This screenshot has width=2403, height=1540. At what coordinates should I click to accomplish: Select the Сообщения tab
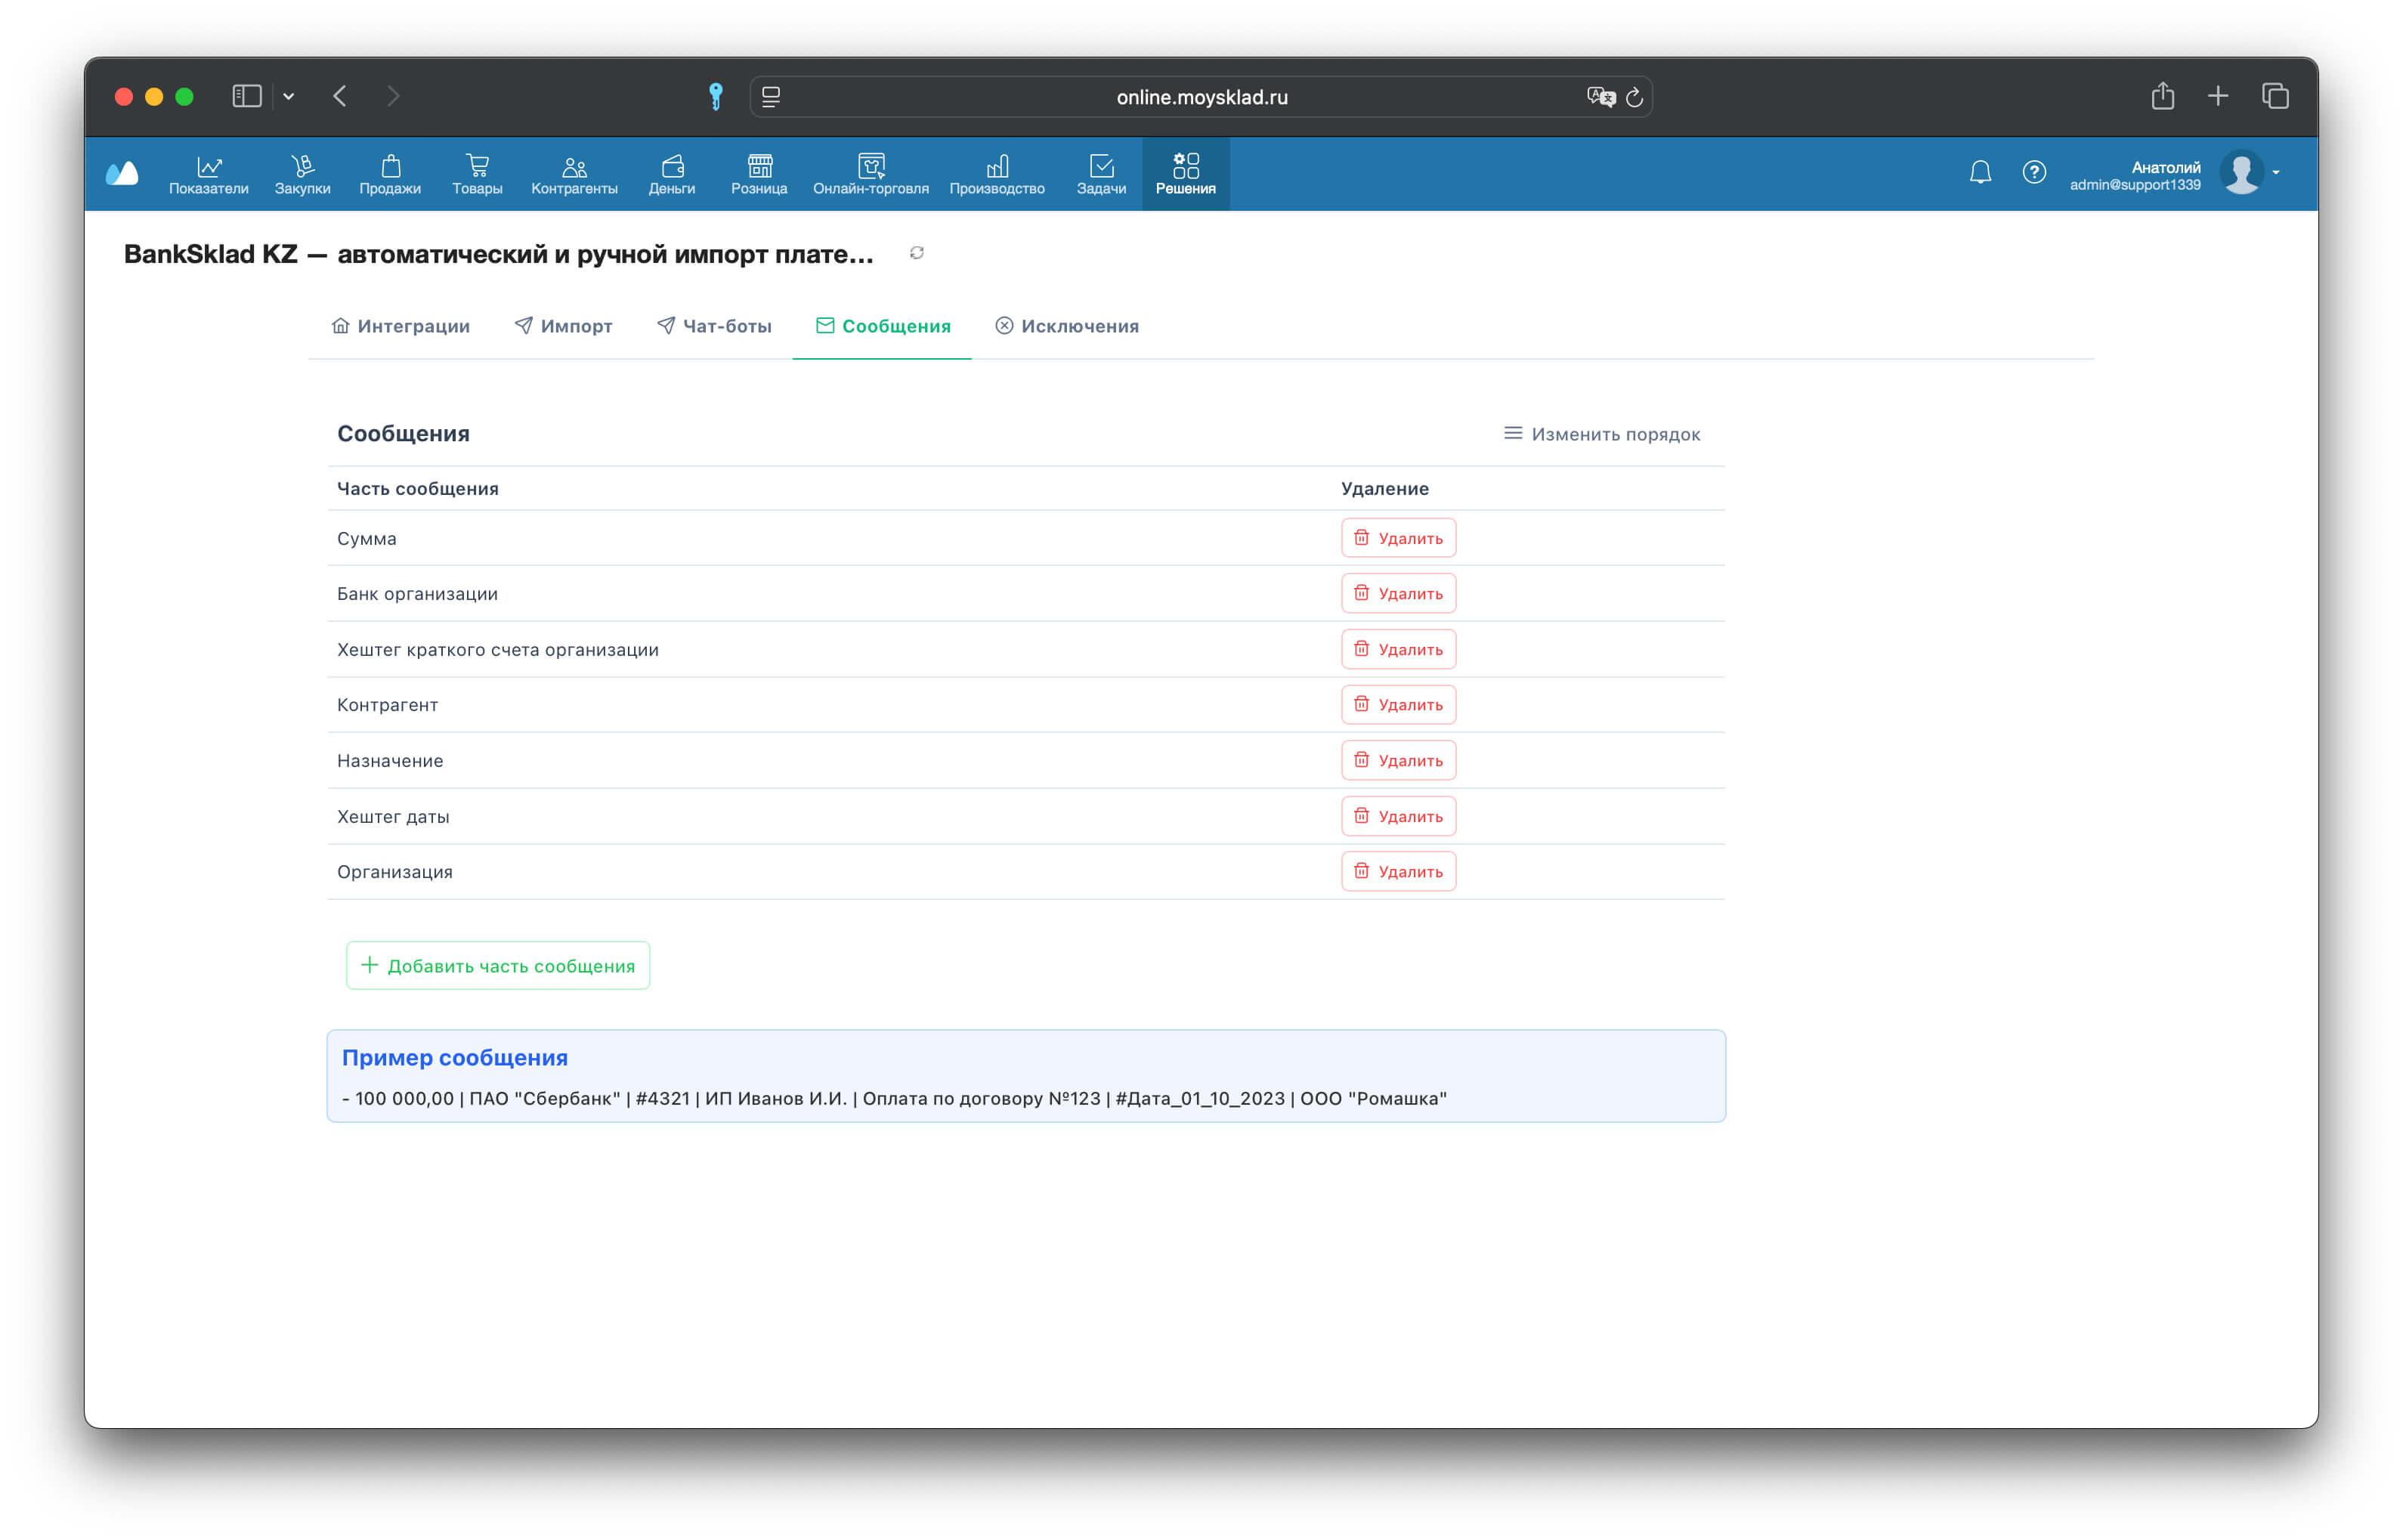click(x=882, y=326)
